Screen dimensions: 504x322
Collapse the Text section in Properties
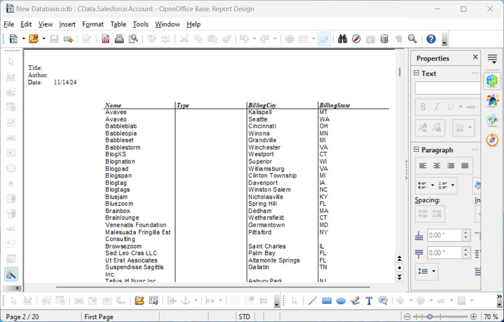[416, 73]
